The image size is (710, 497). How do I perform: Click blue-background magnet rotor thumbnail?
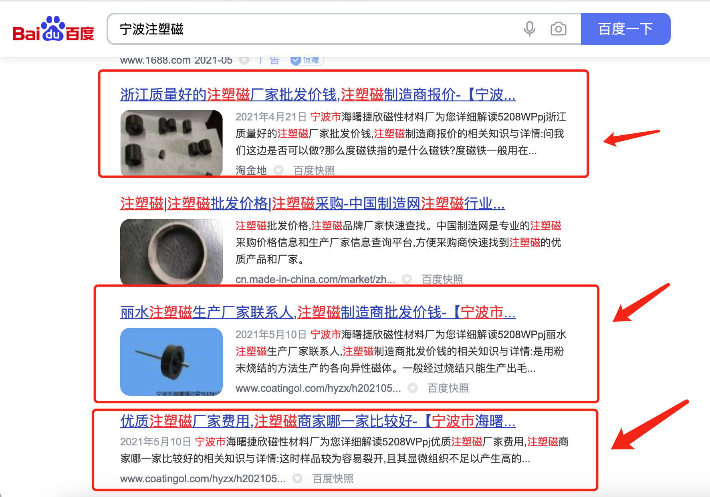point(171,362)
